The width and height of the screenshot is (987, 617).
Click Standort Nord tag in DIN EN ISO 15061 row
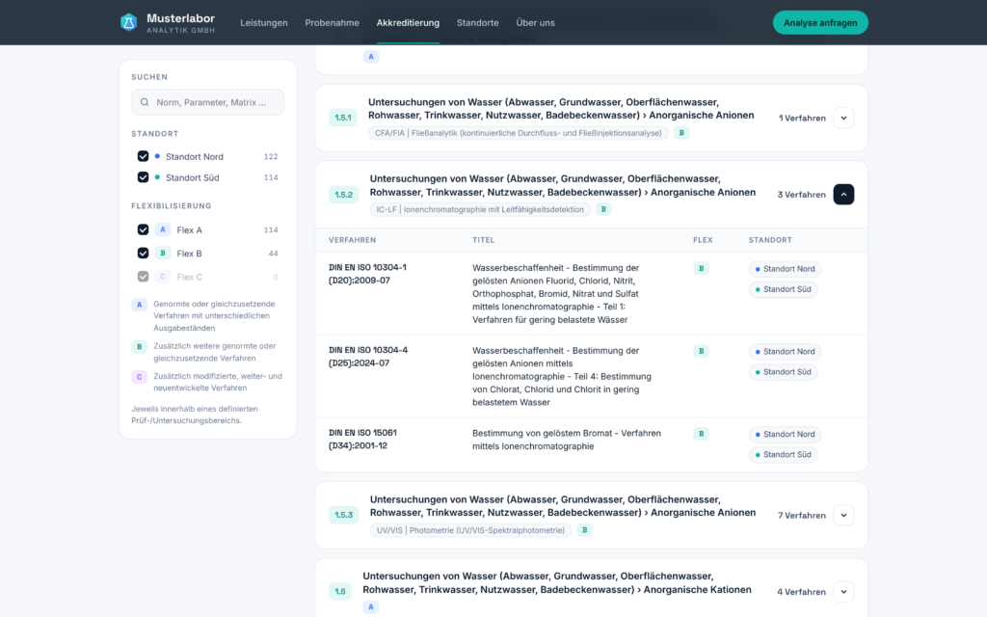[x=785, y=434]
